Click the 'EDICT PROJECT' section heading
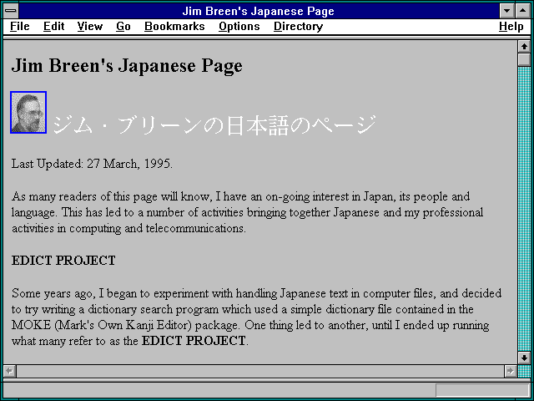 [63, 261]
